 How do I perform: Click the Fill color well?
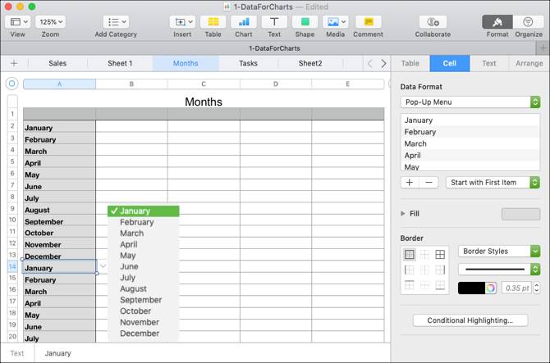pyautogui.click(x=520, y=214)
